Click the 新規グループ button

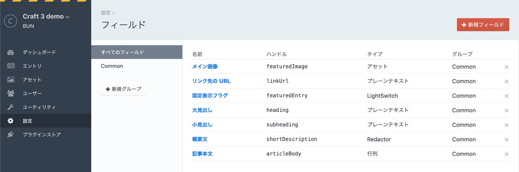(x=123, y=89)
